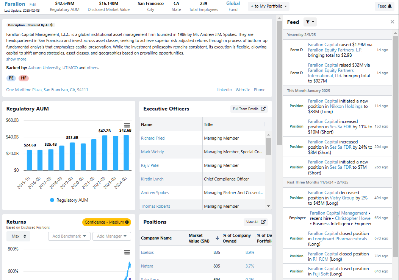Open the Max time range selector
399x280 pixels.
(x=18, y=236)
